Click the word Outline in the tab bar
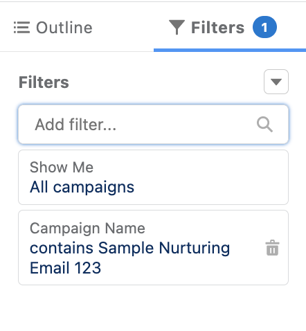This screenshot has width=306, height=331. coord(64,28)
